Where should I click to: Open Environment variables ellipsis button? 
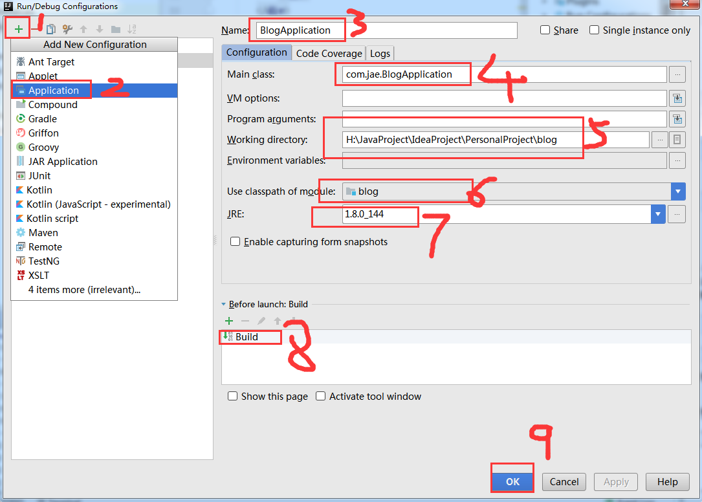(677, 160)
